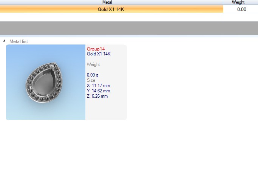Click the Metal list section title
Screen dimensions: 258x187
coord(19,41)
